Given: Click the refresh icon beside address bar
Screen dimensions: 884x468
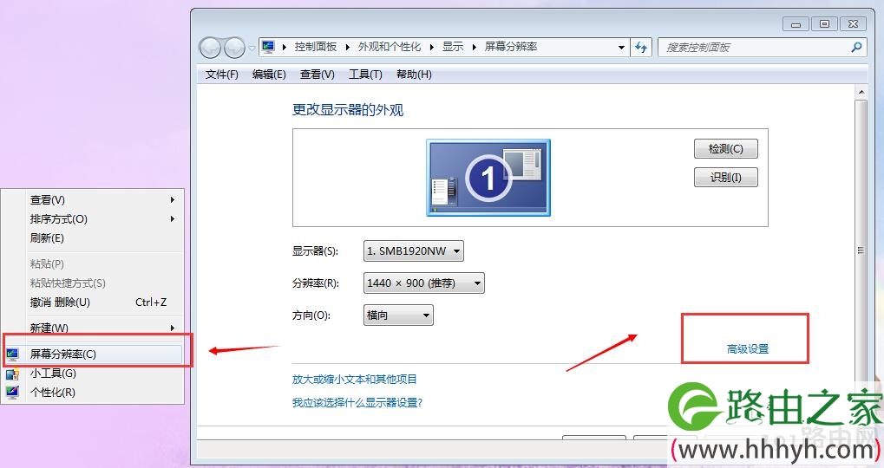Looking at the screenshot, I should tap(641, 48).
